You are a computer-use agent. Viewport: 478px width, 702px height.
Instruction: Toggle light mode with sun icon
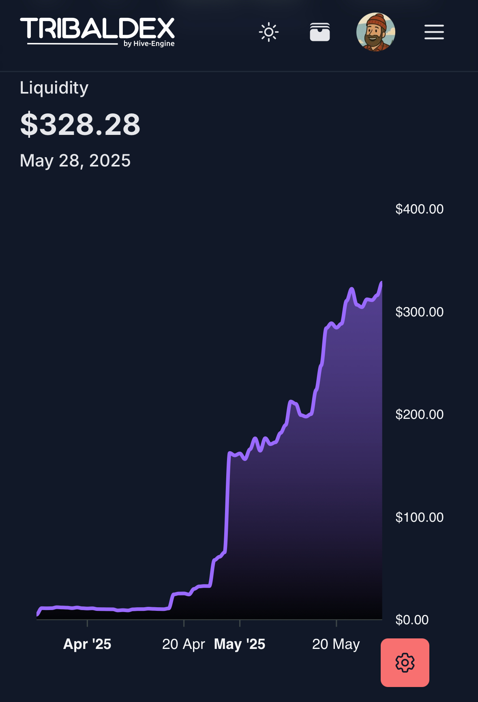(269, 32)
